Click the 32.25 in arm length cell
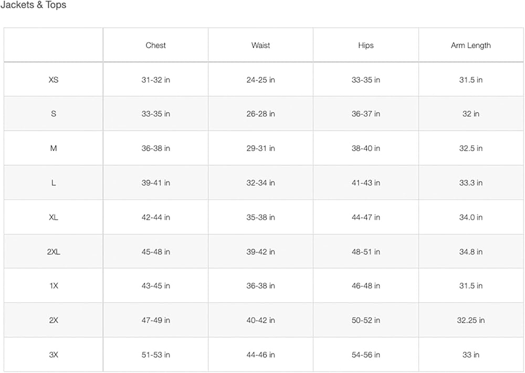This screenshot has width=525, height=373. pos(470,320)
